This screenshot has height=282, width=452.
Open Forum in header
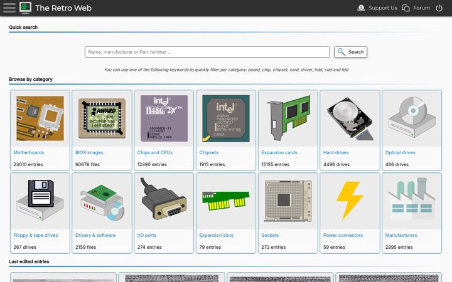[421, 8]
